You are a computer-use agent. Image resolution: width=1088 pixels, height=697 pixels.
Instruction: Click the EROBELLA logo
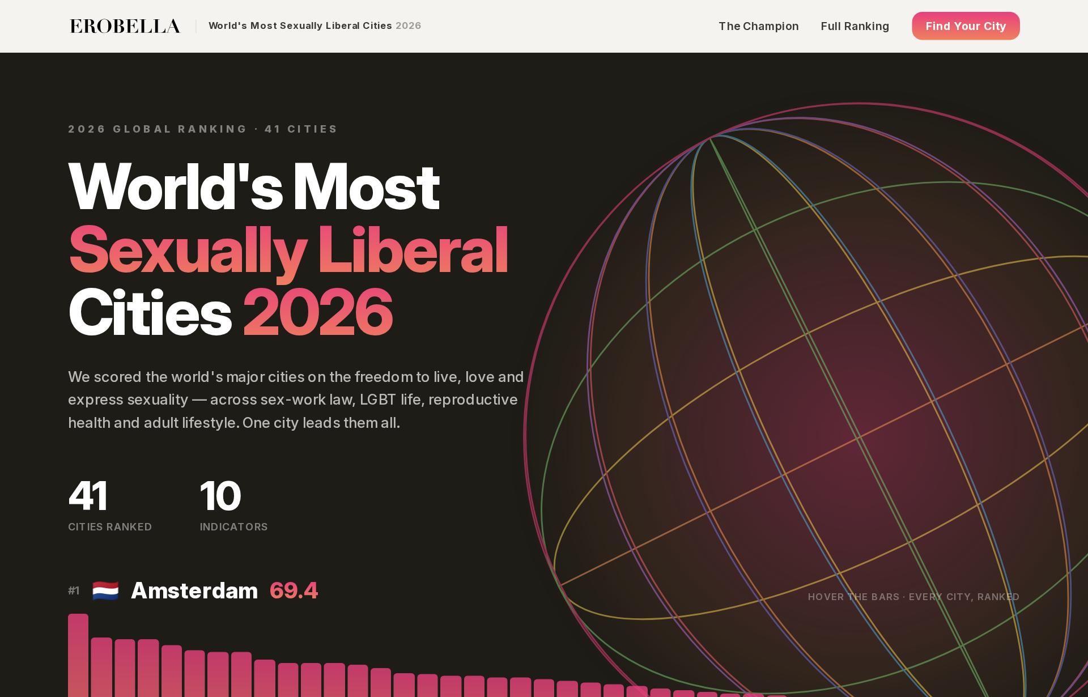click(125, 26)
